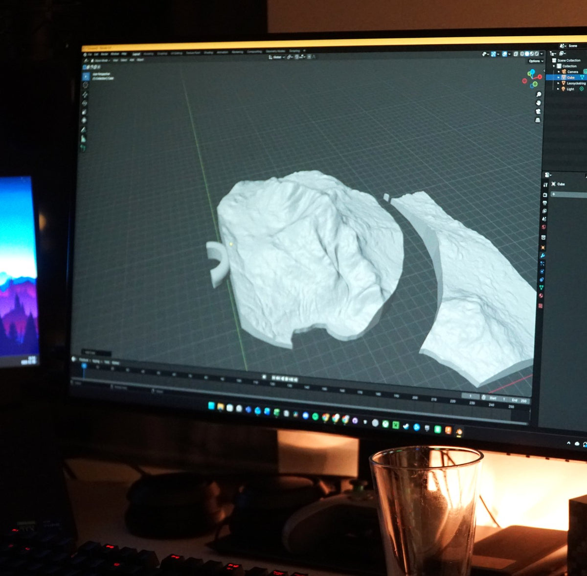Viewport: 587px width, 576px height.
Task: Open the Render menu
Action: click(104, 54)
